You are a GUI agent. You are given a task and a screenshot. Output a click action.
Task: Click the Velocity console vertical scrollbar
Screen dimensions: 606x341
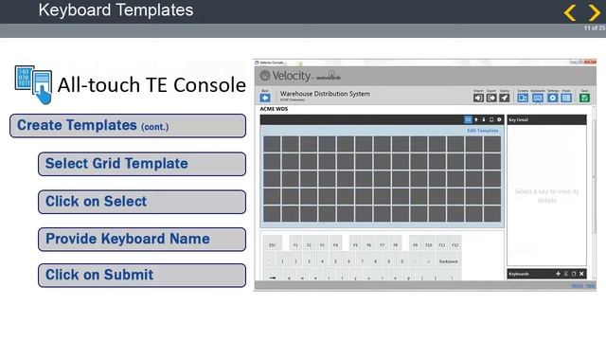[x=594, y=176]
